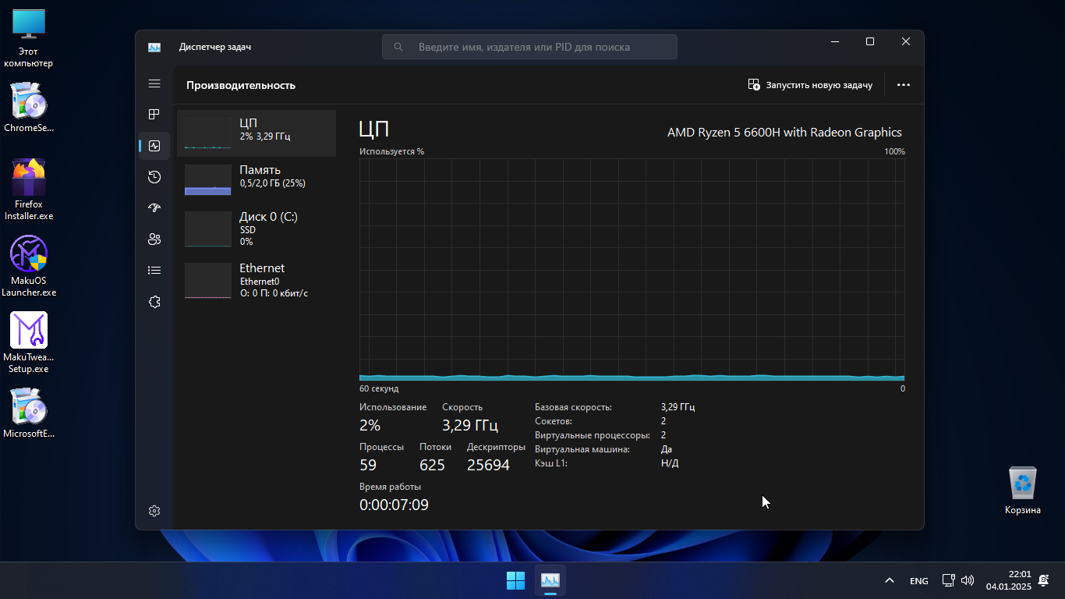Viewport: 1065px width, 599px height.
Task: Open the Task Manager hamburger navigation menu
Action: coord(154,83)
